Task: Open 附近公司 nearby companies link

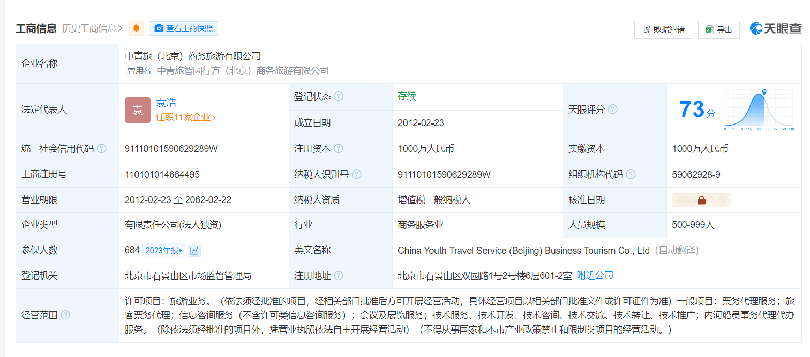Action: click(x=595, y=276)
